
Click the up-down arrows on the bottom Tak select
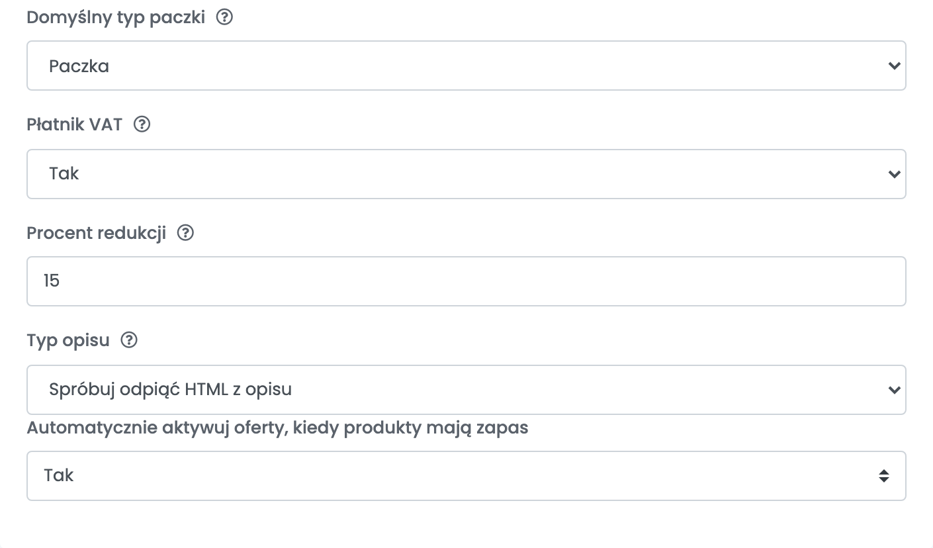(884, 476)
